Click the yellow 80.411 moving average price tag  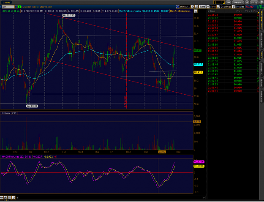pos(198,72)
